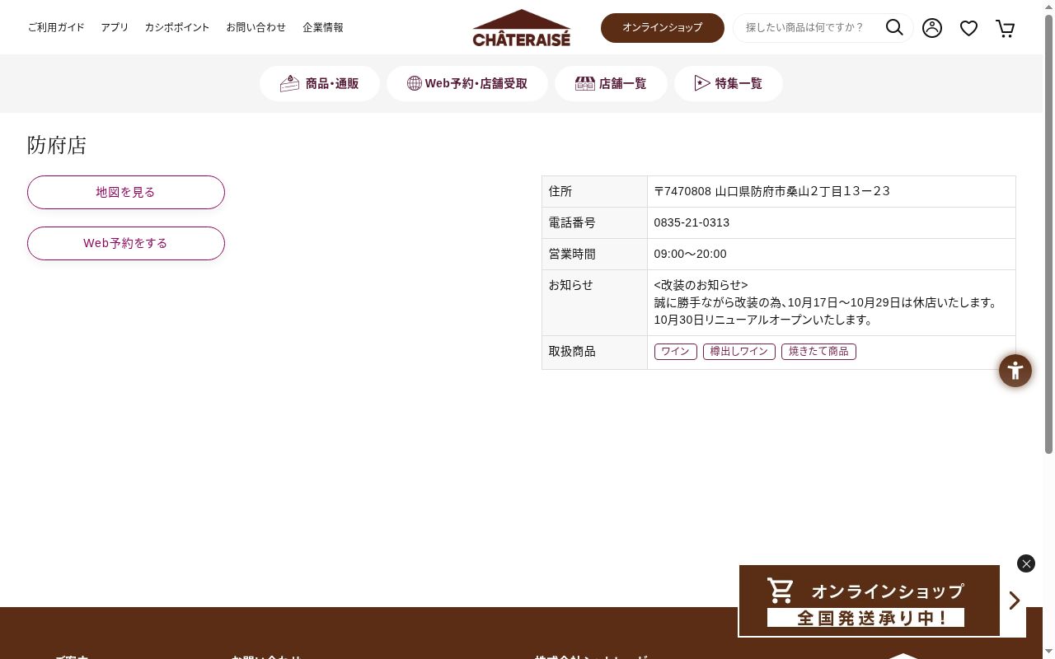The image size is (1055, 659).
Task: Click the ワイン tag
Action: coord(675,352)
